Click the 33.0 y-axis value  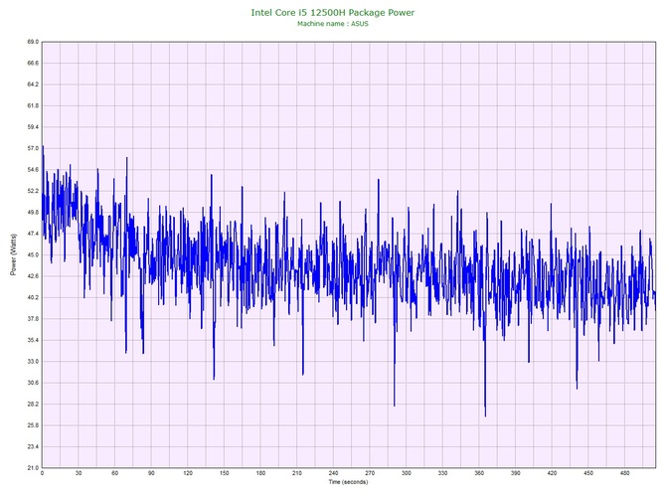pos(33,362)
